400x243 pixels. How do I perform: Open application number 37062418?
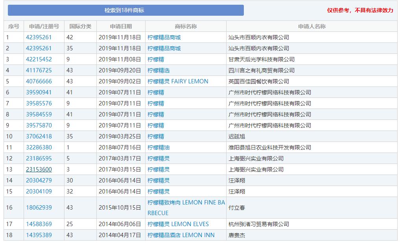tap(39, 136)
